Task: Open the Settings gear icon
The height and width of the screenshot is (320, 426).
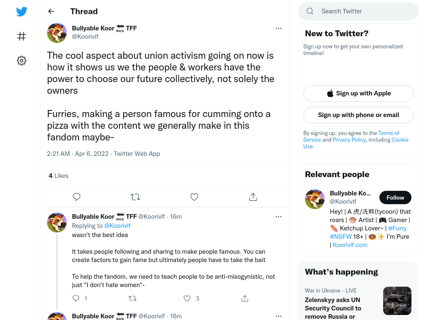Action: point(22,60)
